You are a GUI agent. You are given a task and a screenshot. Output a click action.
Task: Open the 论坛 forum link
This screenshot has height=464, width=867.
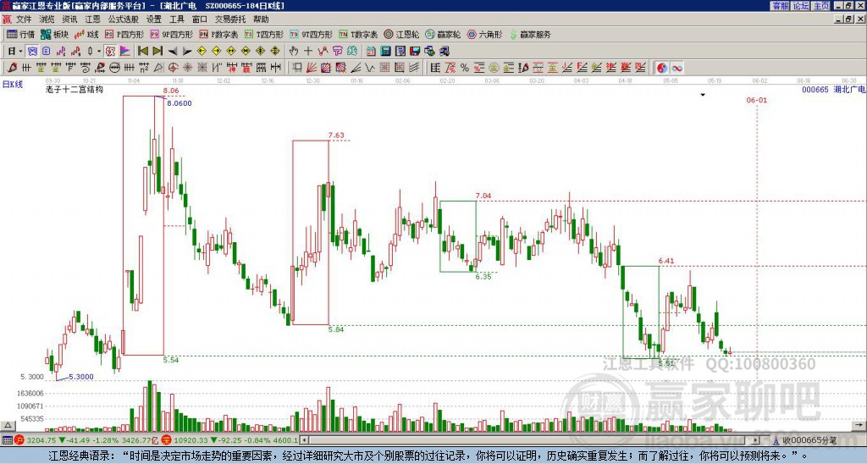[x=801, y=6]
